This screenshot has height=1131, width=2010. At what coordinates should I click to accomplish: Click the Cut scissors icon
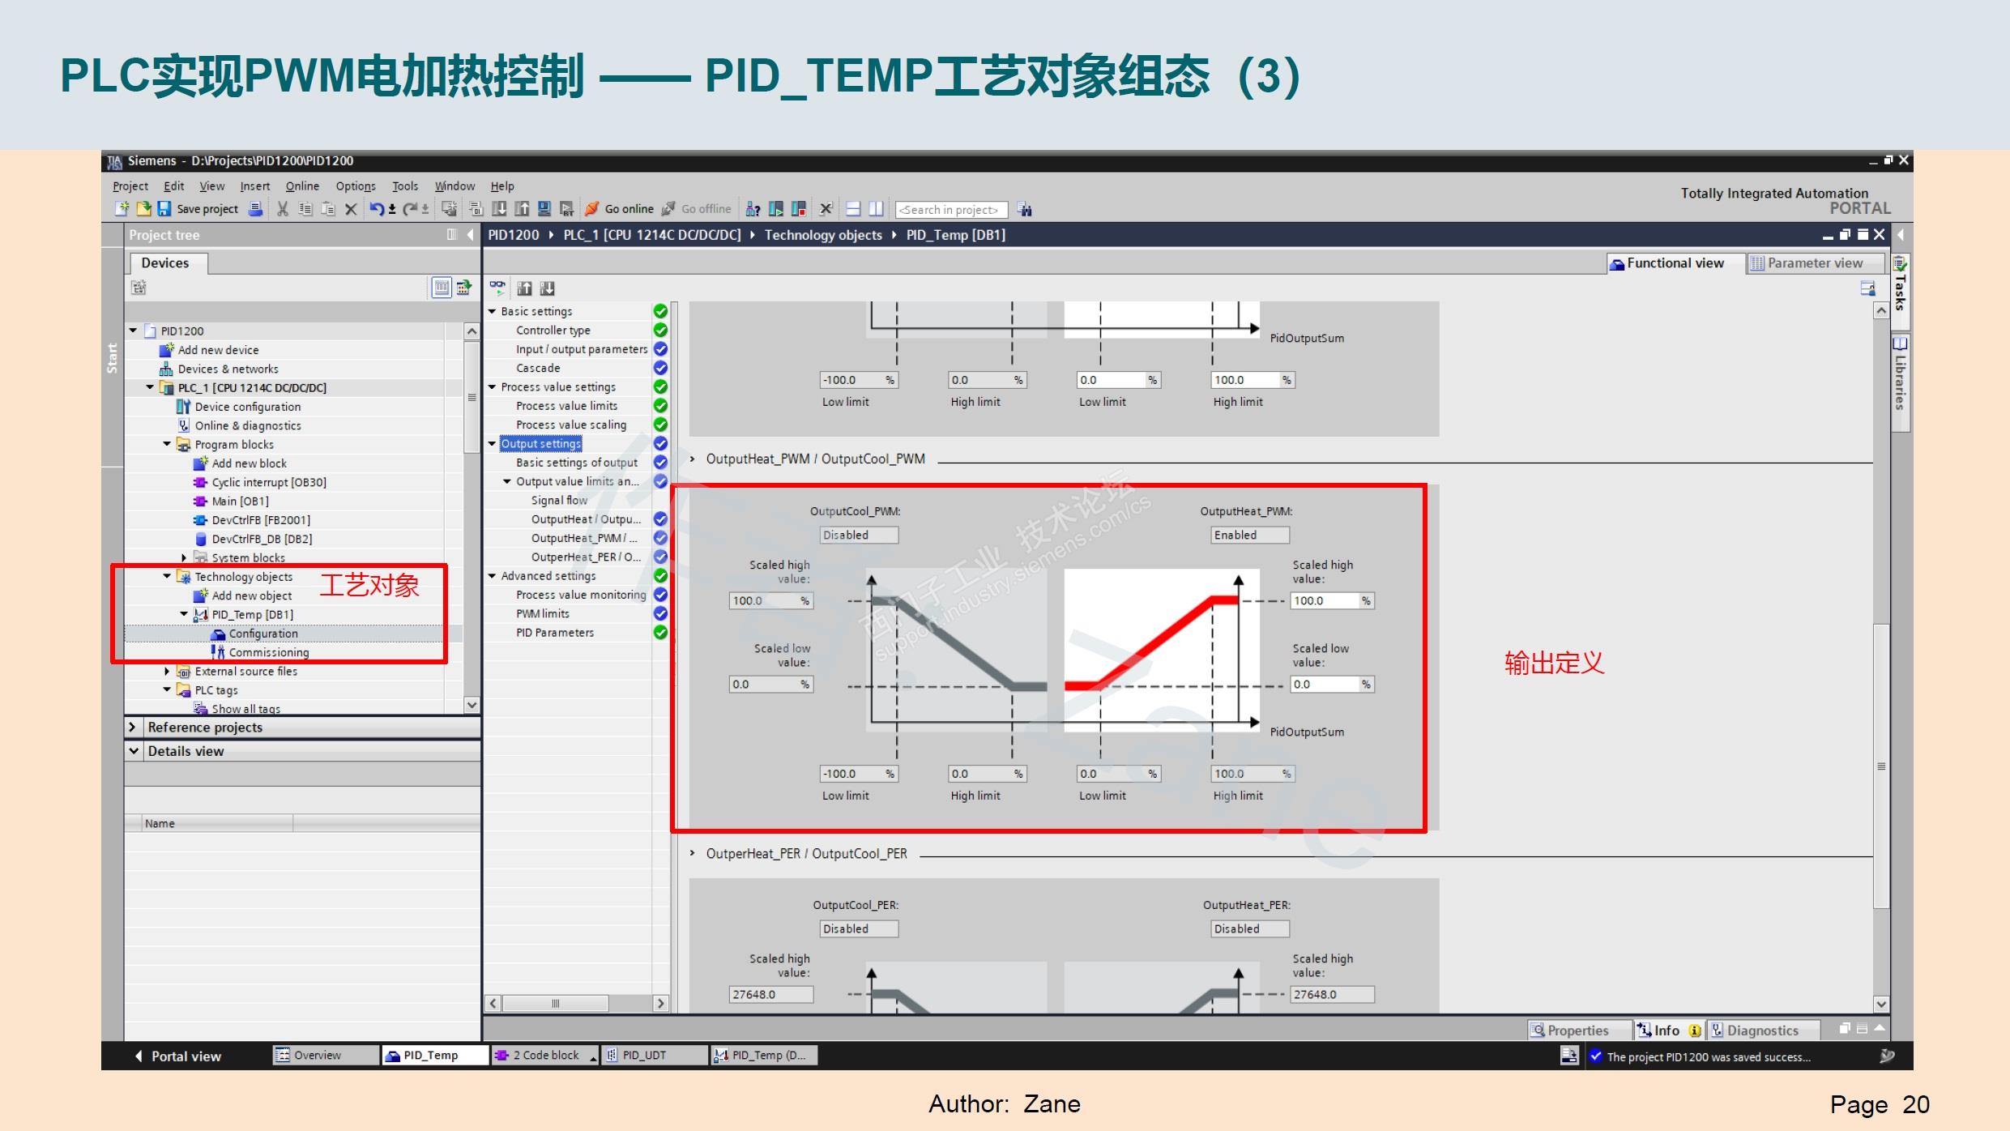coord(282,209)
